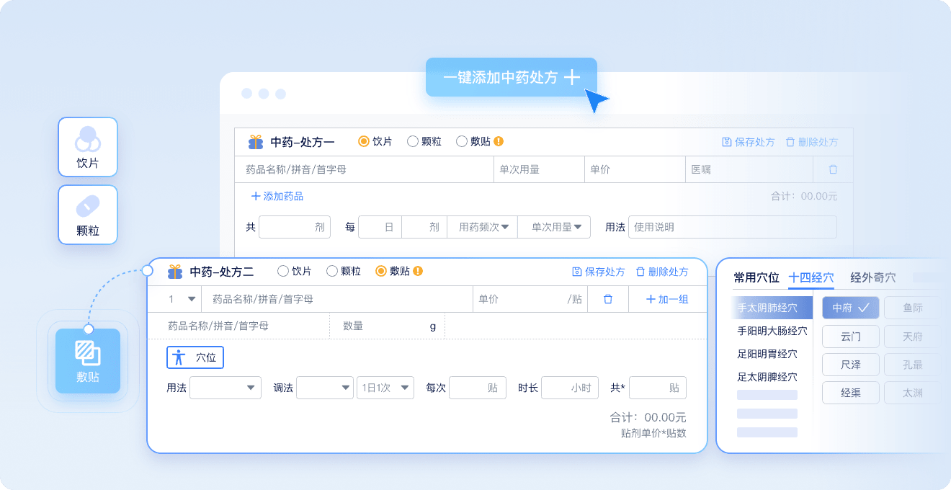
Task: Select 饮片 radio button in 处方二
Action: (x=283, y=272)
